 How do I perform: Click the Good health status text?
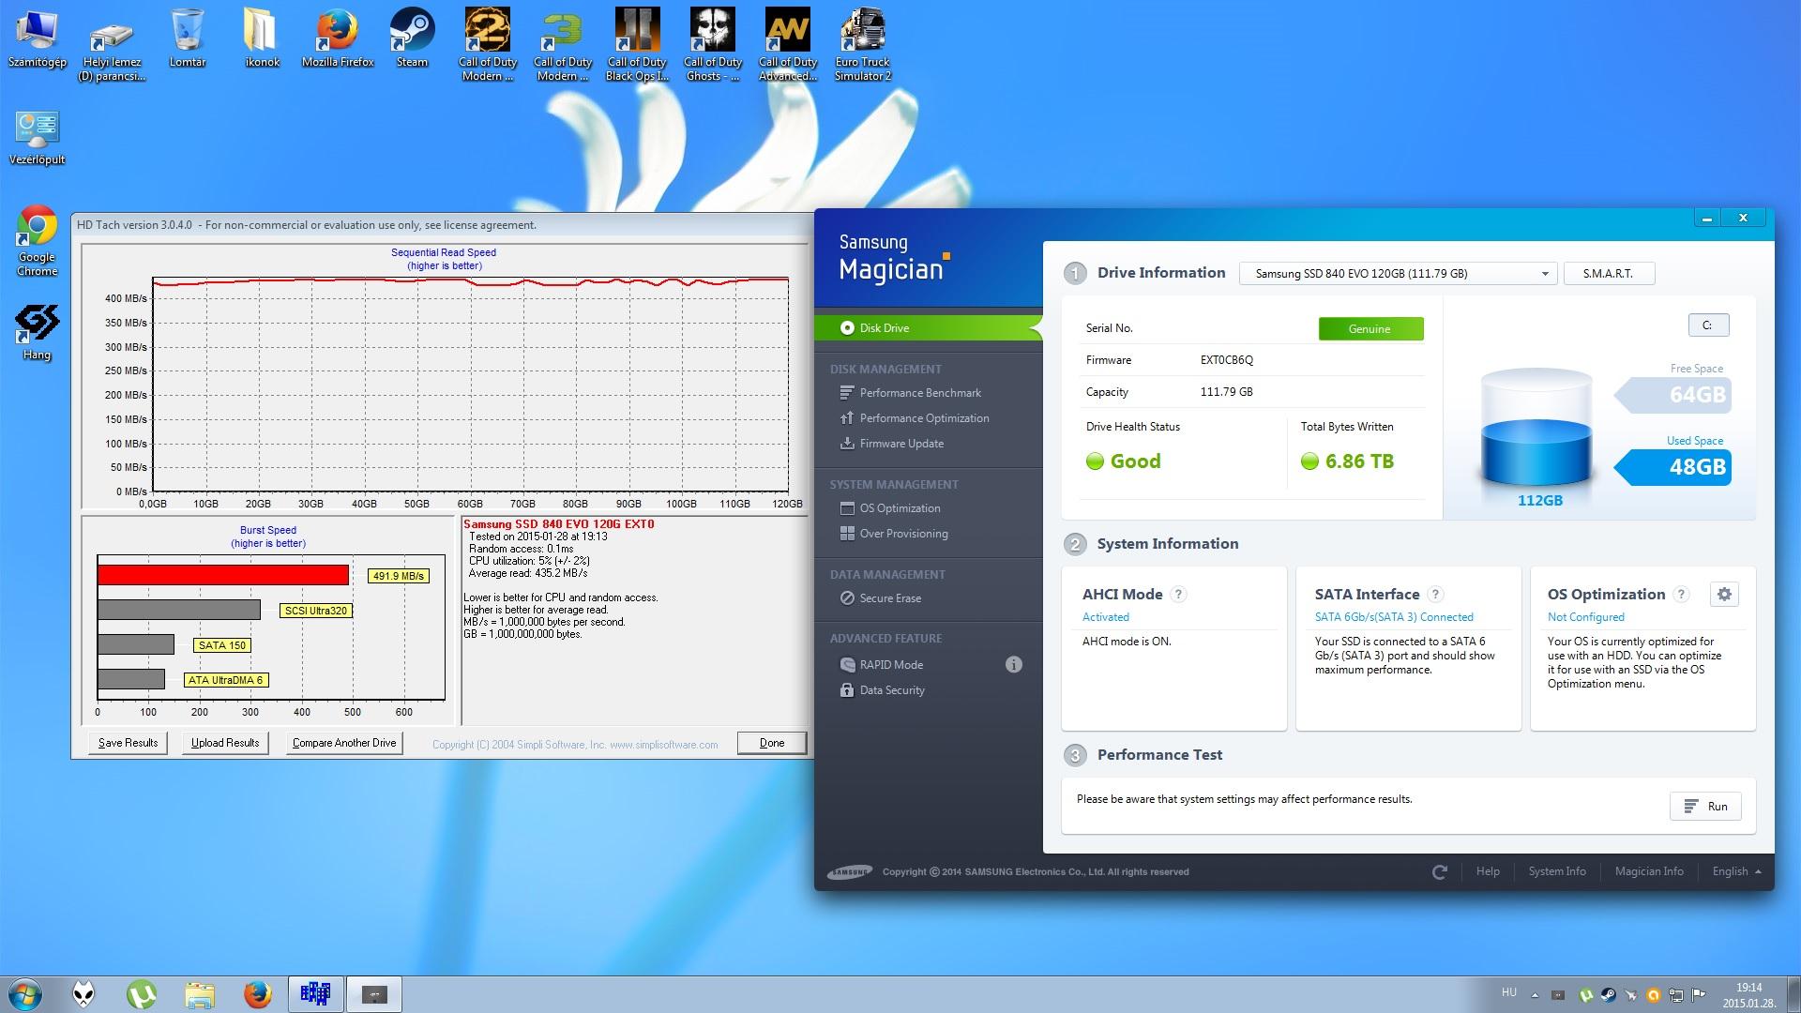pyautogui.click(x=1135, y=461)
